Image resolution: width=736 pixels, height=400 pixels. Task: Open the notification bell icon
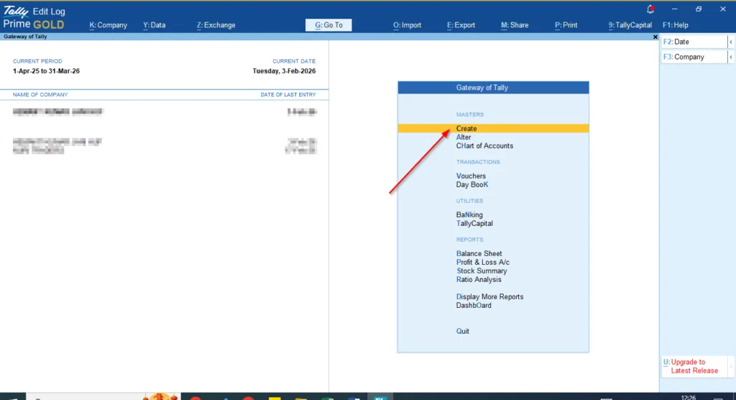click(x=650, y=9)
